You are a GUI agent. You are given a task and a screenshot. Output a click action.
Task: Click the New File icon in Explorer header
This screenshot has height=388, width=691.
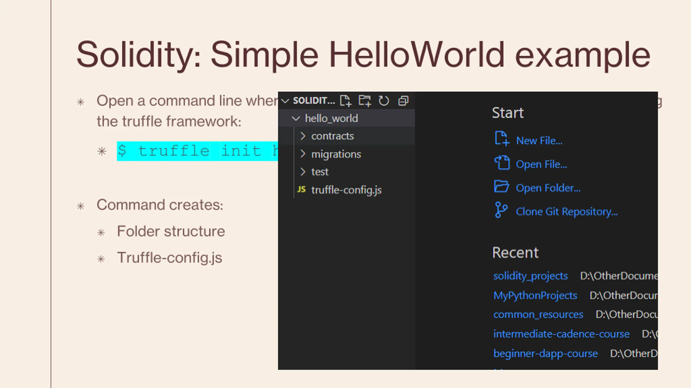[345, 101]
